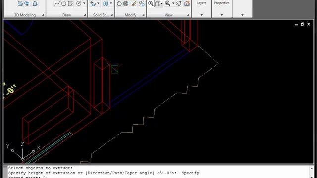Expand the 3D Modeling panel corner arrow
Viewport: 317px width, 178px height.
43,15
